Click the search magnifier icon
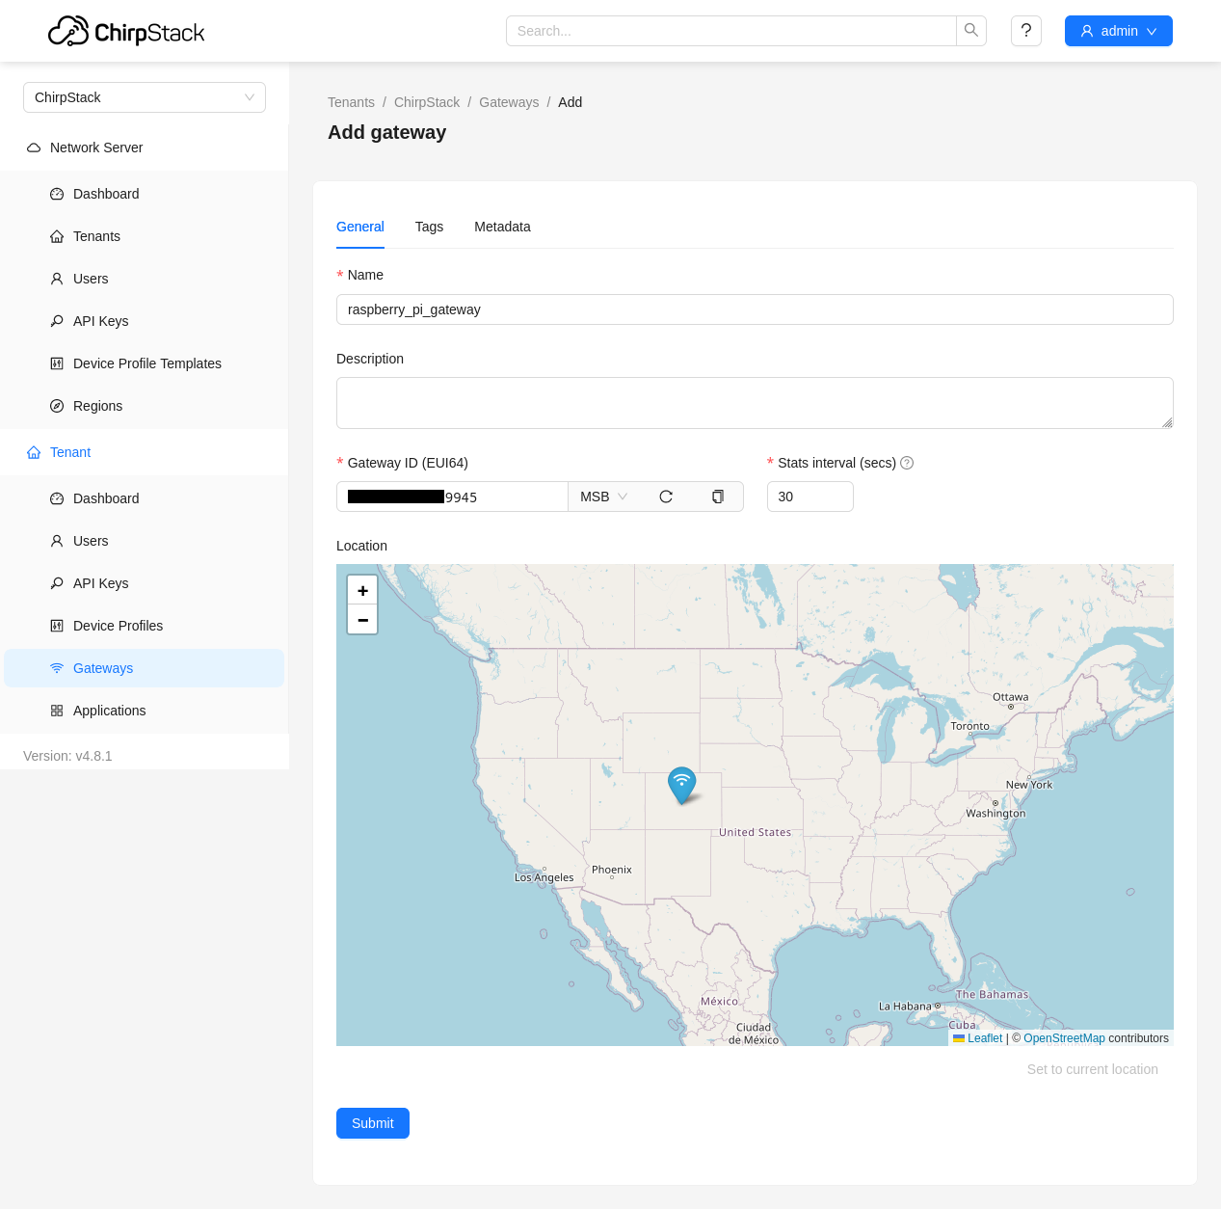 (971, 31)
